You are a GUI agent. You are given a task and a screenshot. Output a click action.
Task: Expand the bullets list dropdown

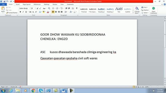tap(55, 8)
